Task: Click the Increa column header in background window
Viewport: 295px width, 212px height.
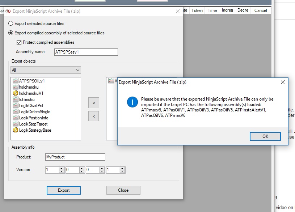Action: point(227,10)
